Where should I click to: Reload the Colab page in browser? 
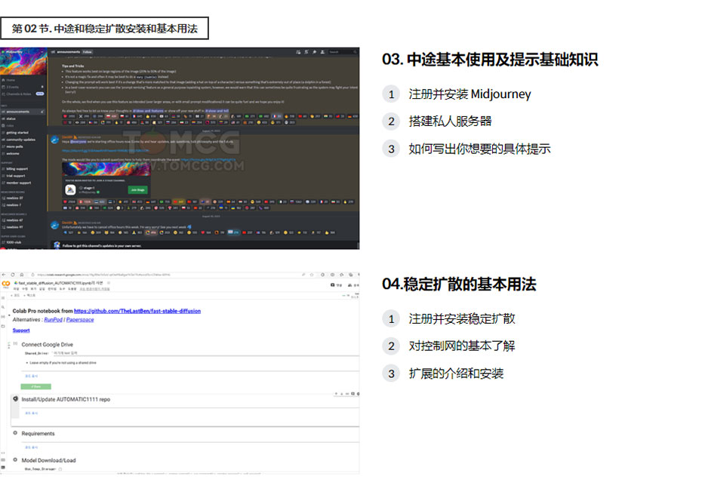coord(13,275)
